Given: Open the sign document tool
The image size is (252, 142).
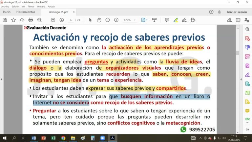Looking at the screenshot, I should 184,20.
